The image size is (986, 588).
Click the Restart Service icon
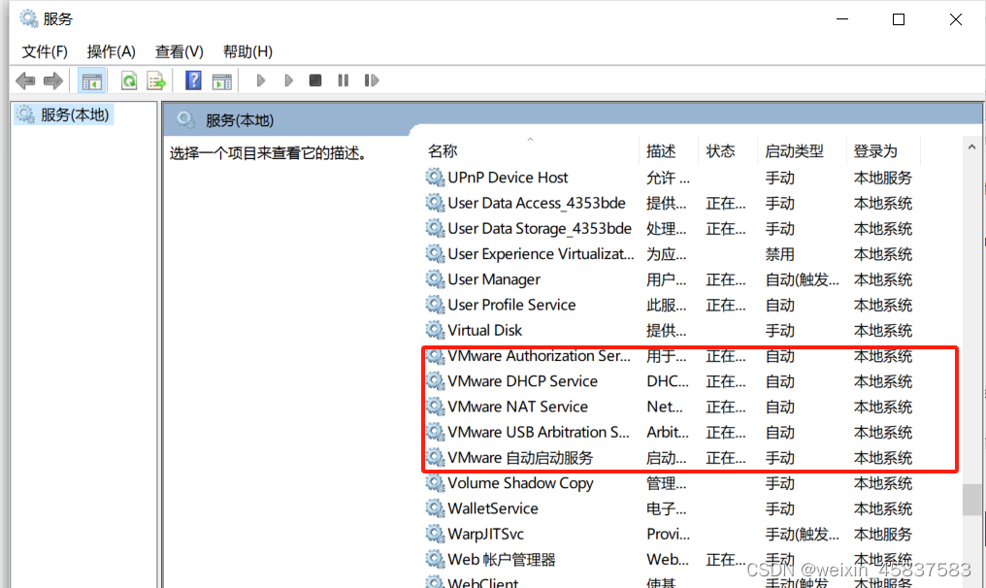pyautogui.click(x=372, y=81)
